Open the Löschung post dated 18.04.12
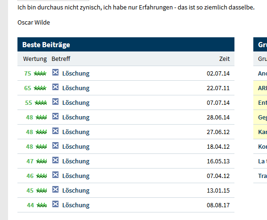Image resolution: width=267 pixels, height=220 pixels. [x=76, y=147]
